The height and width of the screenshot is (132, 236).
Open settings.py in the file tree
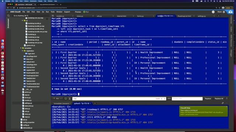28,103
